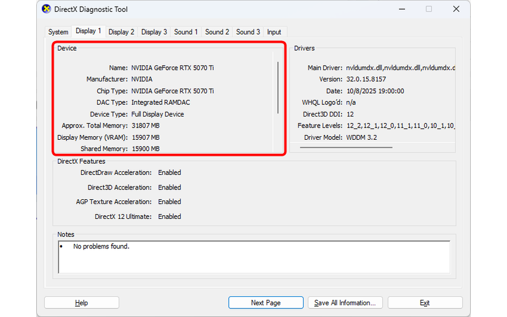This screenshot has height=317, width=507.
Task: Close the DirectX Diagnostic Tool window
Action: [456, 9]
